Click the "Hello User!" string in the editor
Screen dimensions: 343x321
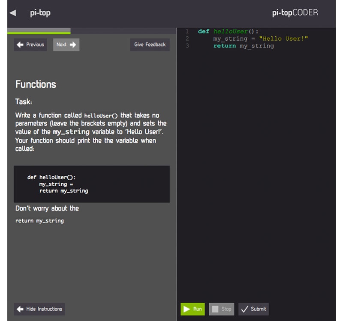pyautogui.click(x=283, y=39)
